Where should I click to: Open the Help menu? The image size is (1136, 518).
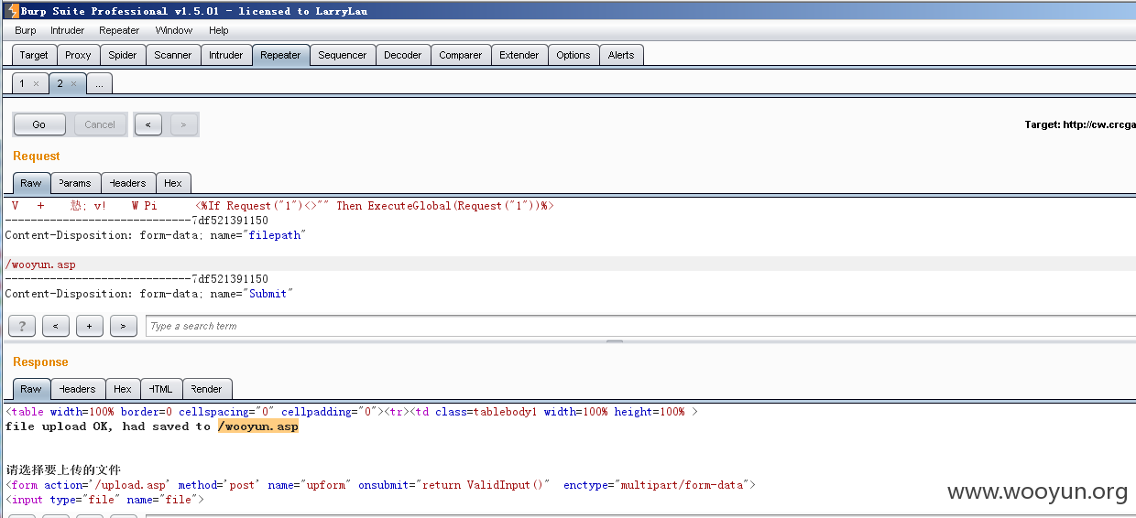219,30
